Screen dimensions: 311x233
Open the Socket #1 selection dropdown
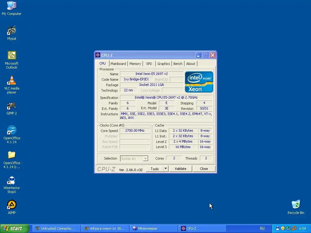(x=134, y=158)
